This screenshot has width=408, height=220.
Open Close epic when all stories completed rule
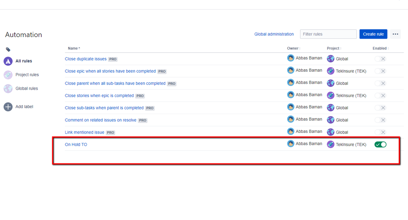pos(110,71)
